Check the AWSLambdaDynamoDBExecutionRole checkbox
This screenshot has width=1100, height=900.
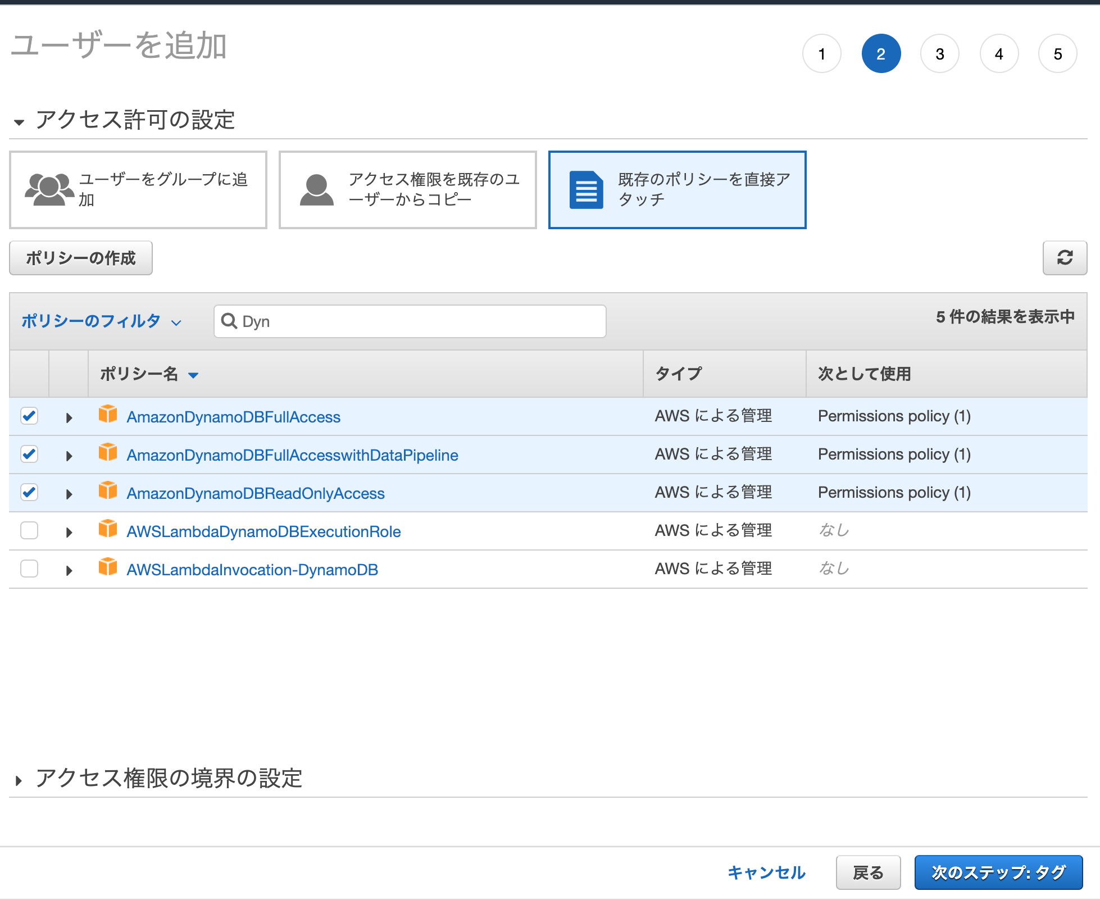(x=29, y=531)
